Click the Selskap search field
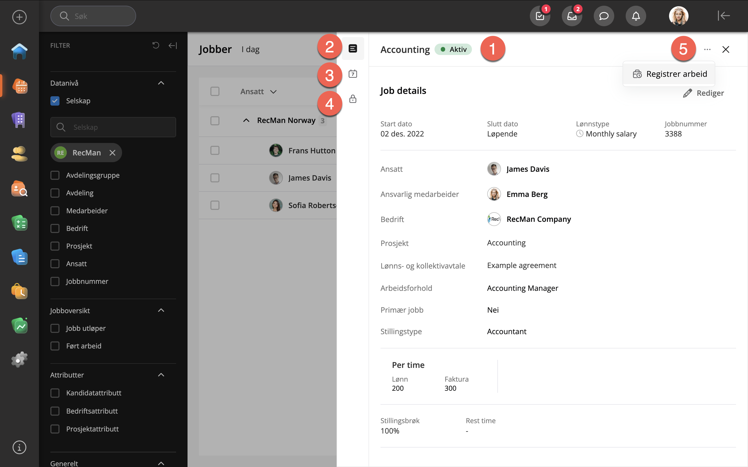The width and height of the screenshot is (748, 467). pos(113,127)
